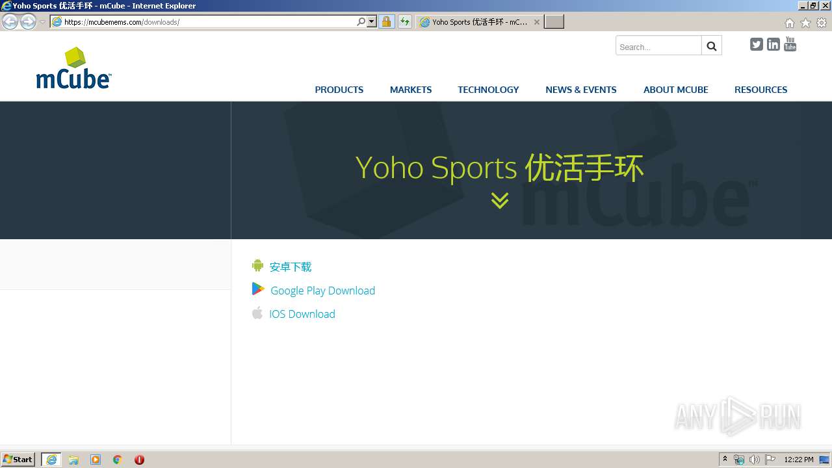Screen dimensions: 832x468
Task: Click the Start button
Action: (18, 460)
